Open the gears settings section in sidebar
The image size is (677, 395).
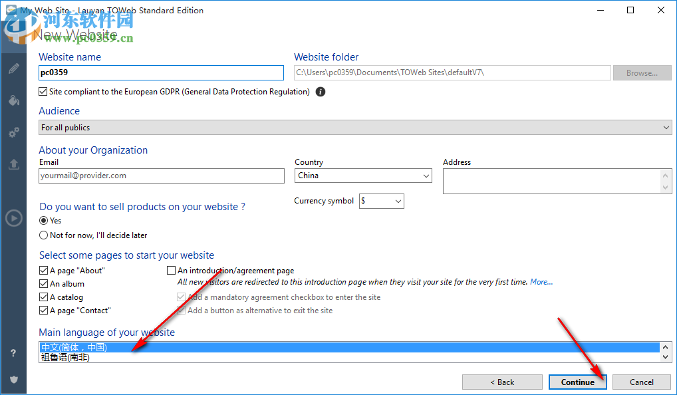13,132
